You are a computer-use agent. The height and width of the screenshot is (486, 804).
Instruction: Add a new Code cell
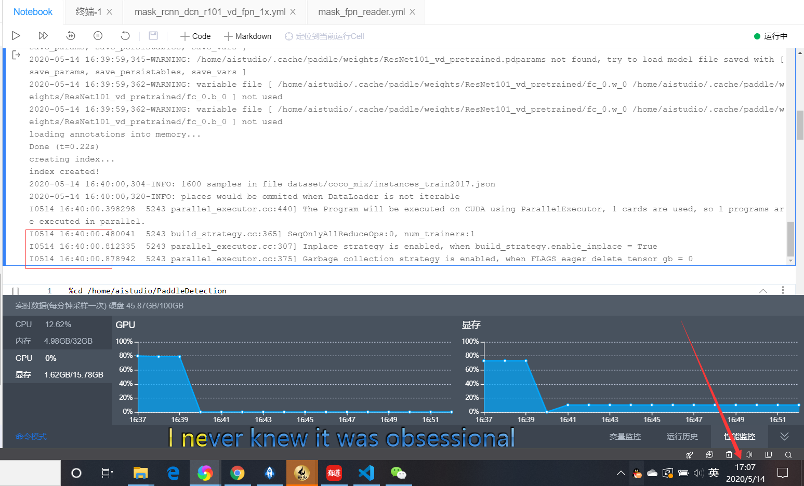point(195,36)
